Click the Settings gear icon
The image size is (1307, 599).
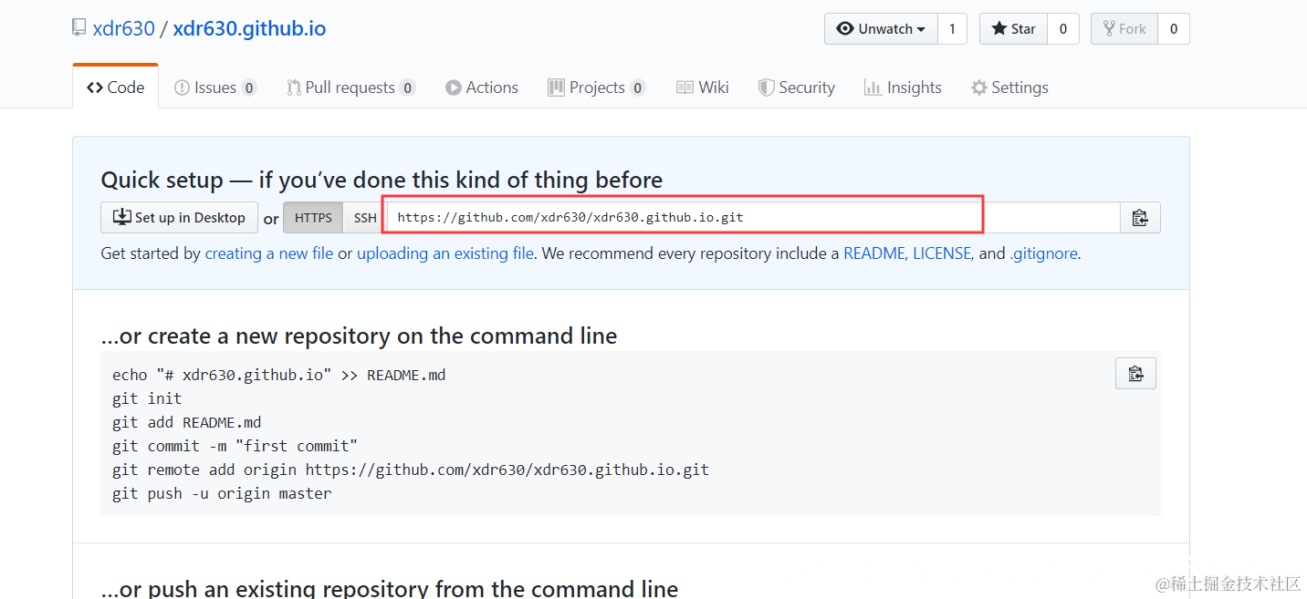[979, 88]
